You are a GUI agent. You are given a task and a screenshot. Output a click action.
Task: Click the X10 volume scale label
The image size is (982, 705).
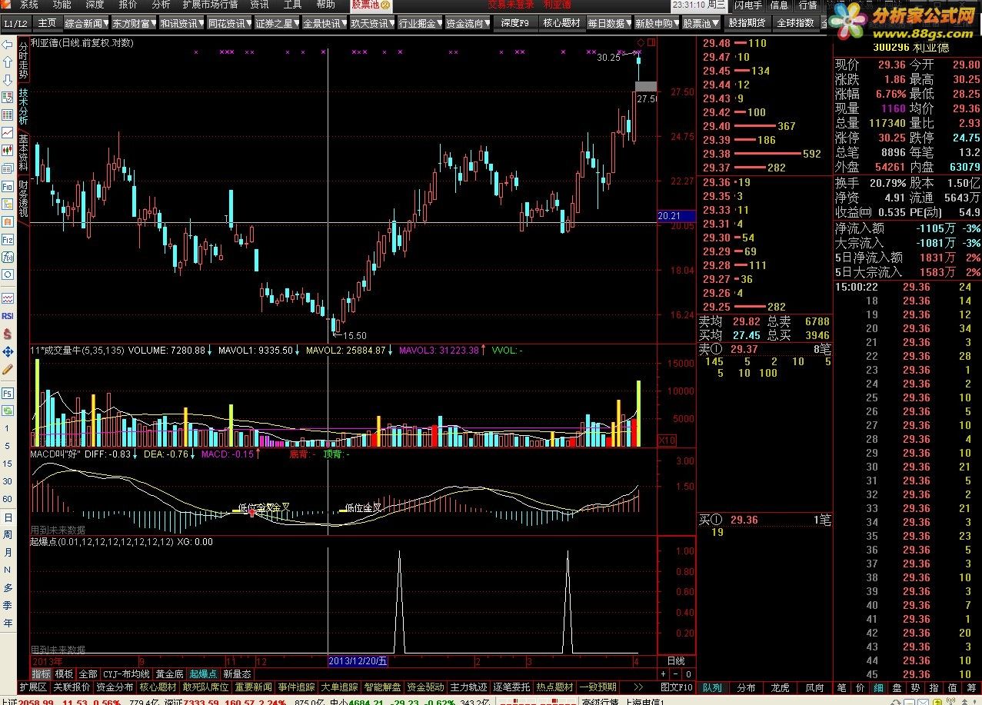point(667,441)
